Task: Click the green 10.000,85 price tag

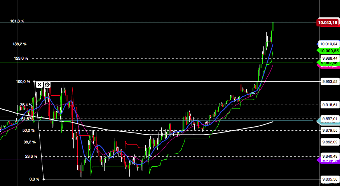Action: (x=328, y=51)
